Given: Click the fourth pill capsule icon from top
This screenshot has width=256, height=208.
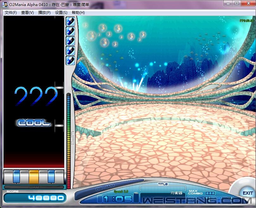Looking at the screenshot, I should click(x=70, y=51).
